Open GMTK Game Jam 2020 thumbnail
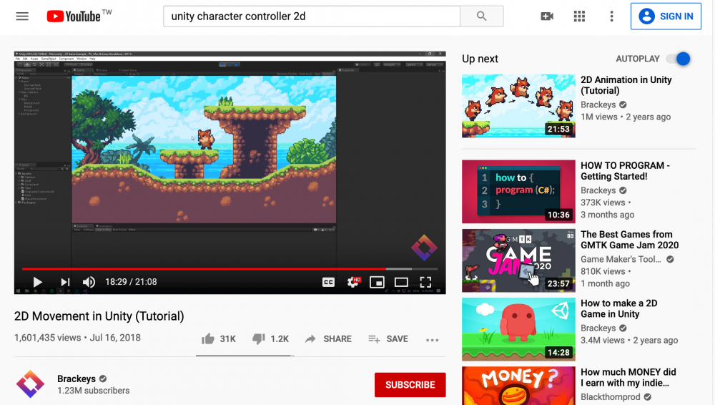The width and height of the screenshot is (715, 405). (518, 260)
